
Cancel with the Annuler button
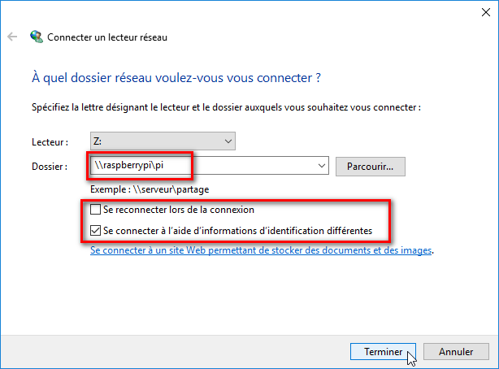point(456,351)
